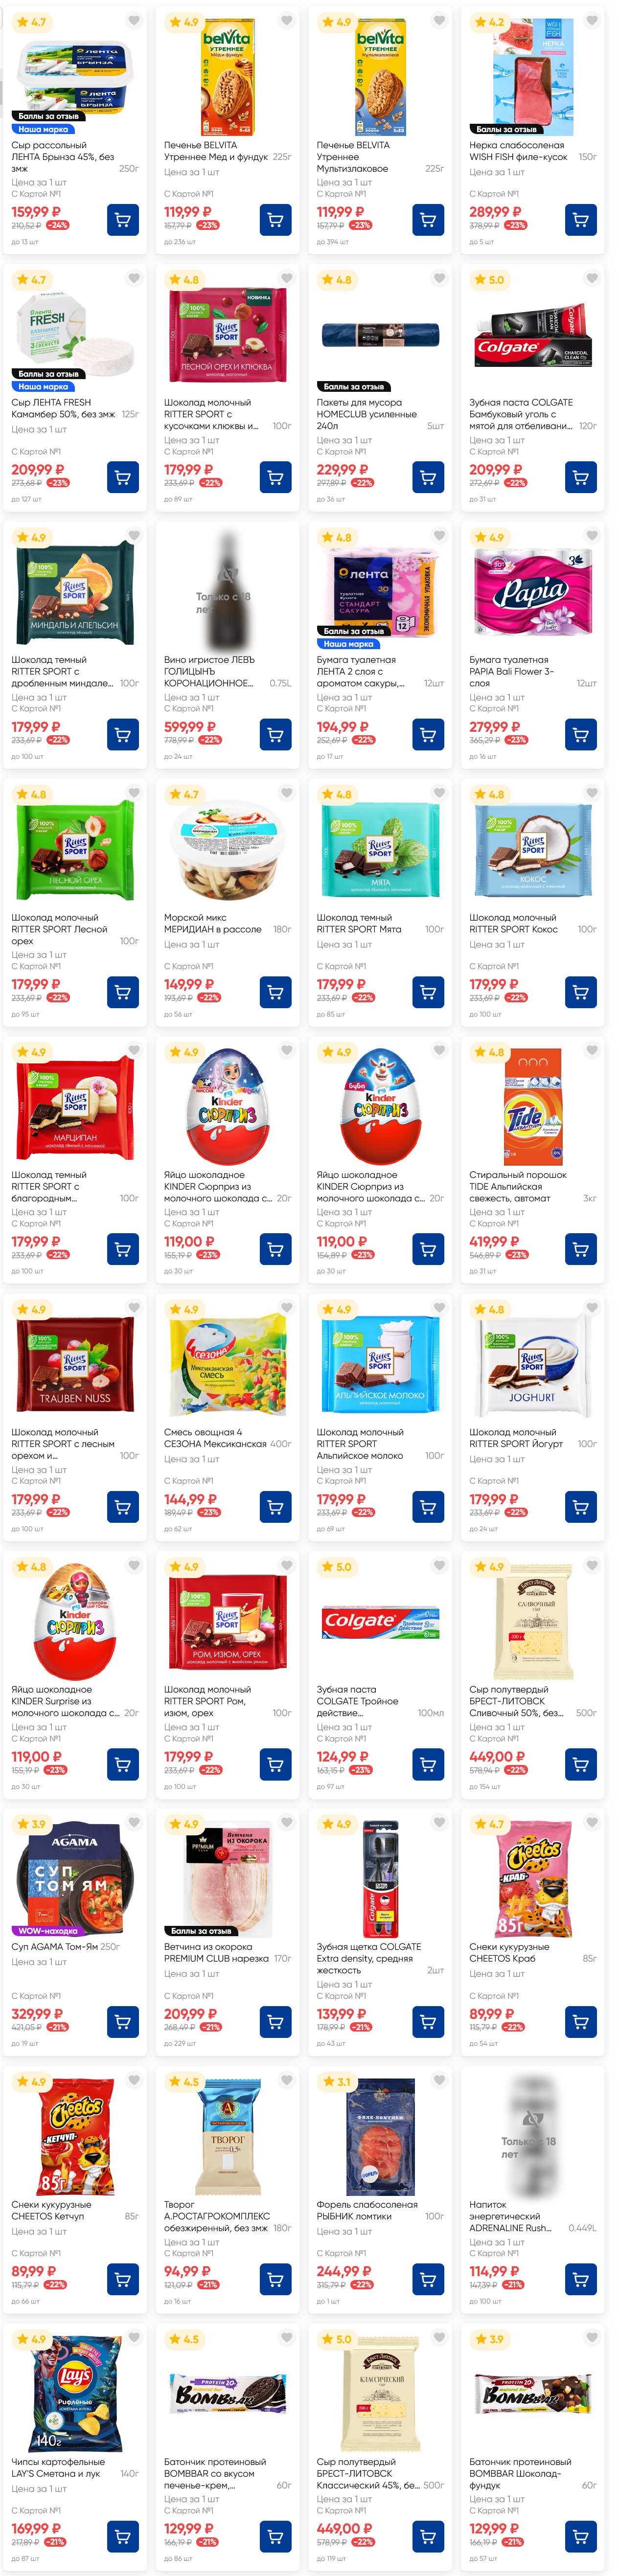Screen dimensions: 619x2576
Task: Add LAY'S Сметана и лук chips to cart
Action: coord(123,2536)
